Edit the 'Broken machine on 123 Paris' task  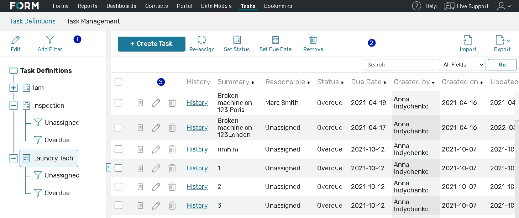(156, 103)
